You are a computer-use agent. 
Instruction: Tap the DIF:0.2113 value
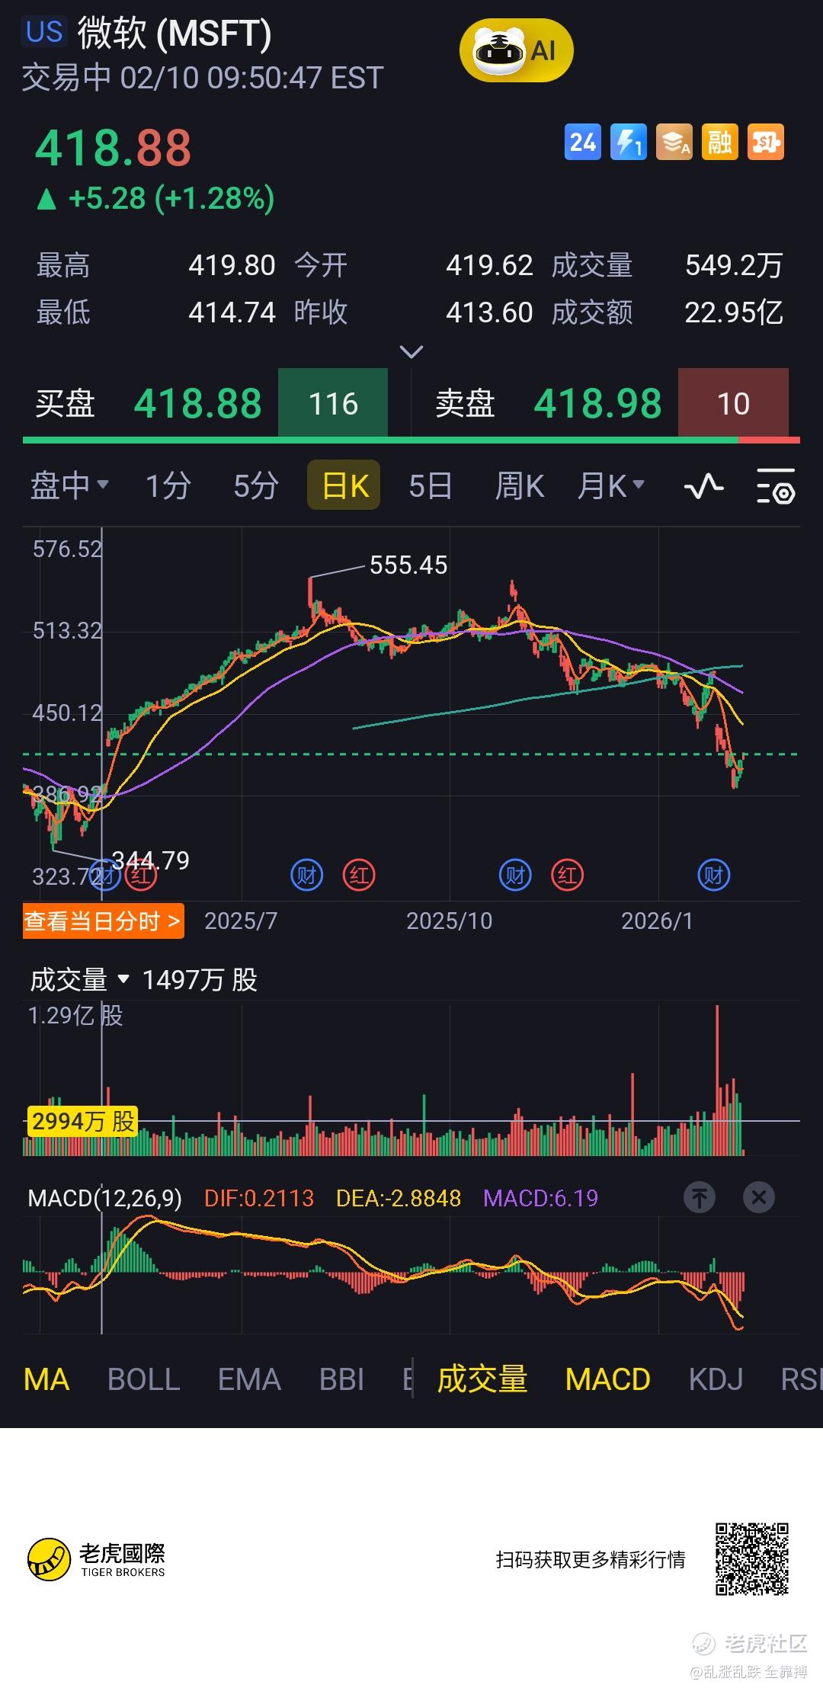coord(259,1199)
